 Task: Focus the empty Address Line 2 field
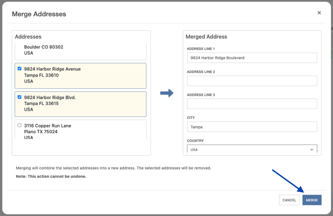(x=252, y=81)
